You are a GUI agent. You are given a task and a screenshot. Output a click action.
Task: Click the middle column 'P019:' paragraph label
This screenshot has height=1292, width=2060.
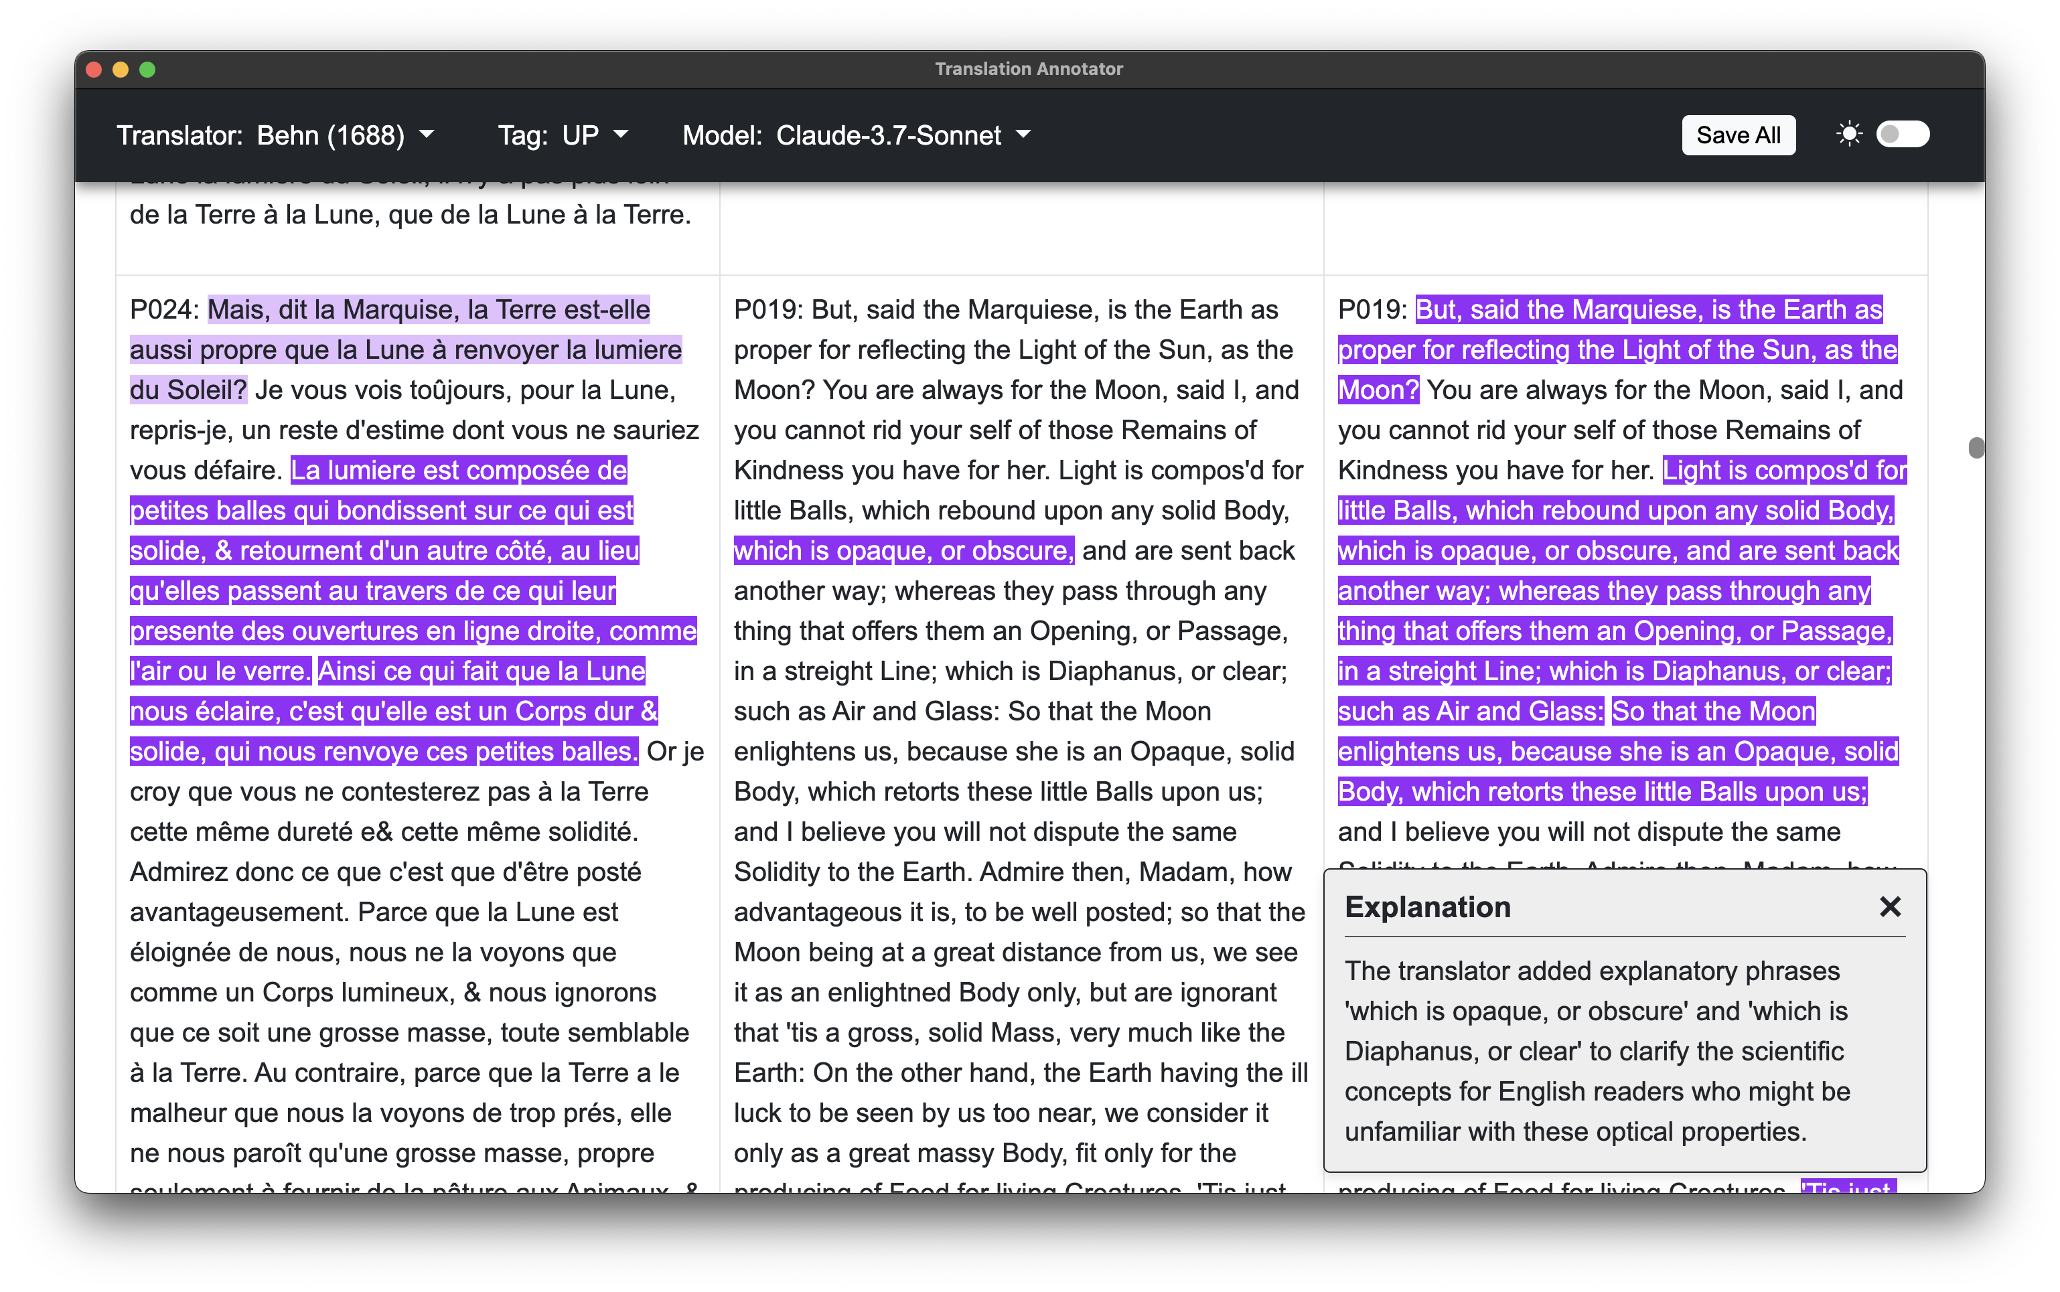768,309
